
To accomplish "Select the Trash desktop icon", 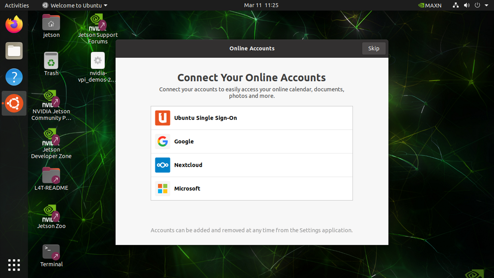I will pyautogui.click(x=51, y=64).
